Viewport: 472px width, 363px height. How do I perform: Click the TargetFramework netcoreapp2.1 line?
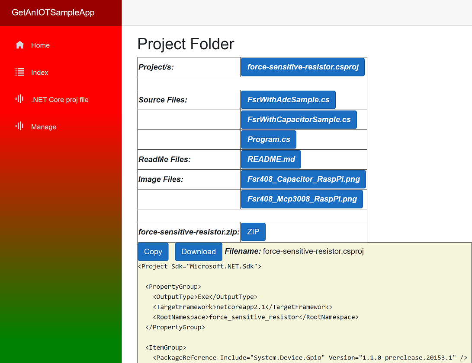click(x=242, y=307)
